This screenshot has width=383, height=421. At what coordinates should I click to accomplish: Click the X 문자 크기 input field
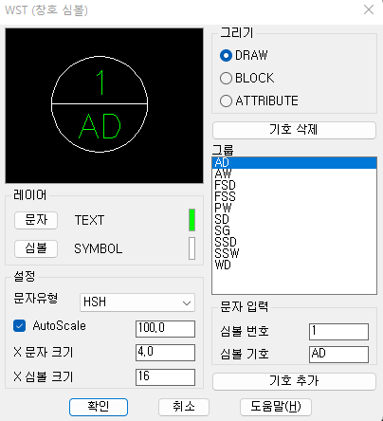[165, 353]
